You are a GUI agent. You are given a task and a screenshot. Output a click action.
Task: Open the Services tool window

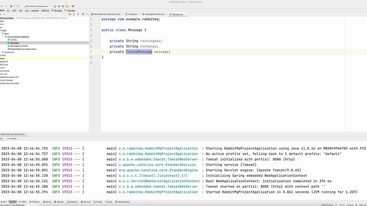tap(85, 202)
